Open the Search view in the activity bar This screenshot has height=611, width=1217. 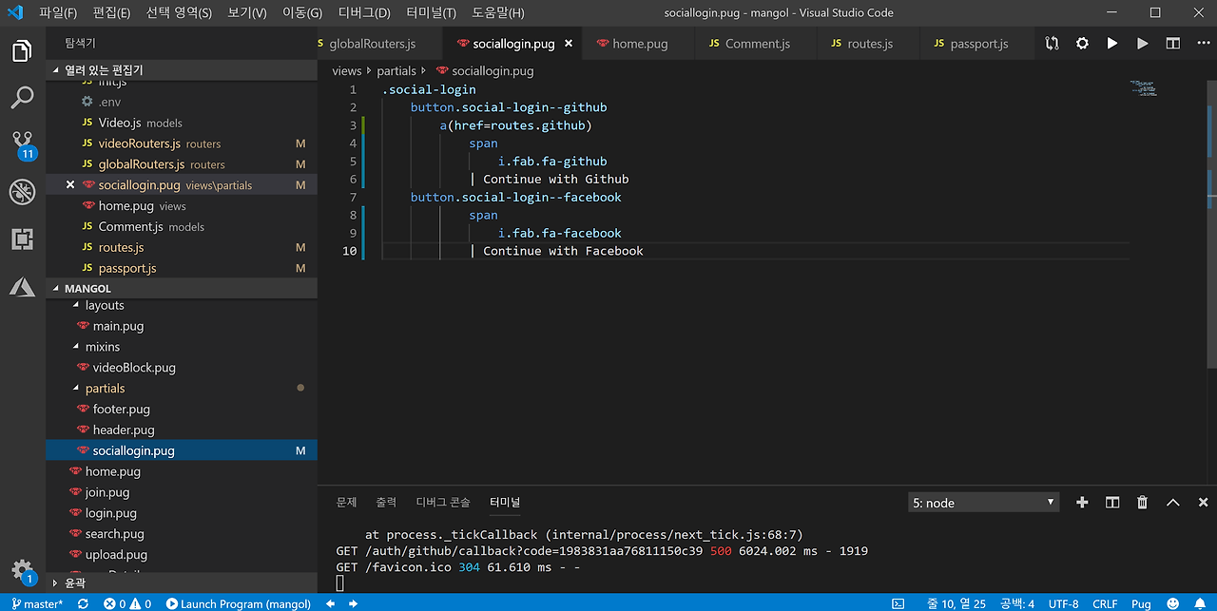coord(23,97)
